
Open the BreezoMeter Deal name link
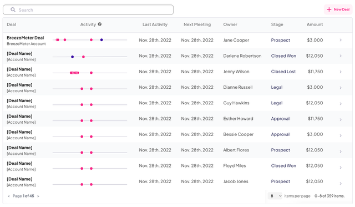coord(26,38)
